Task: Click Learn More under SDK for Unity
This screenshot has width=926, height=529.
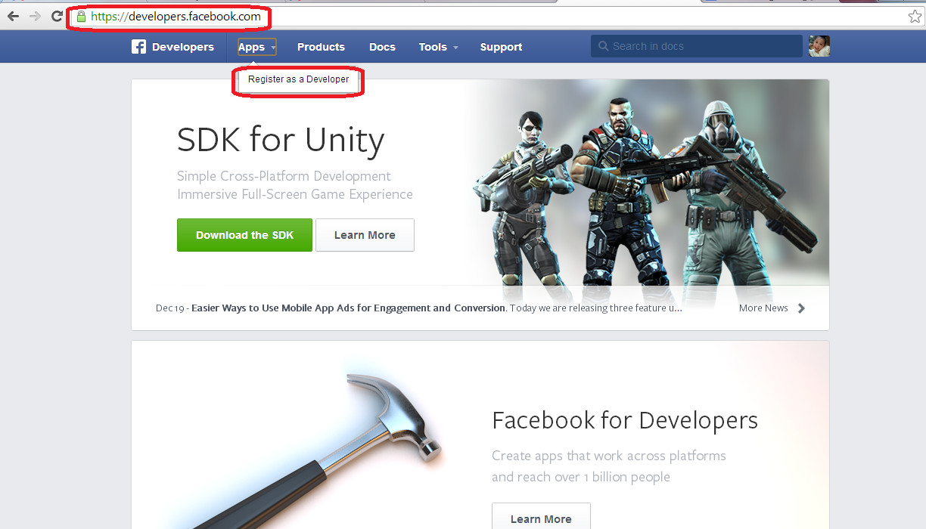Action: (365, 235)
